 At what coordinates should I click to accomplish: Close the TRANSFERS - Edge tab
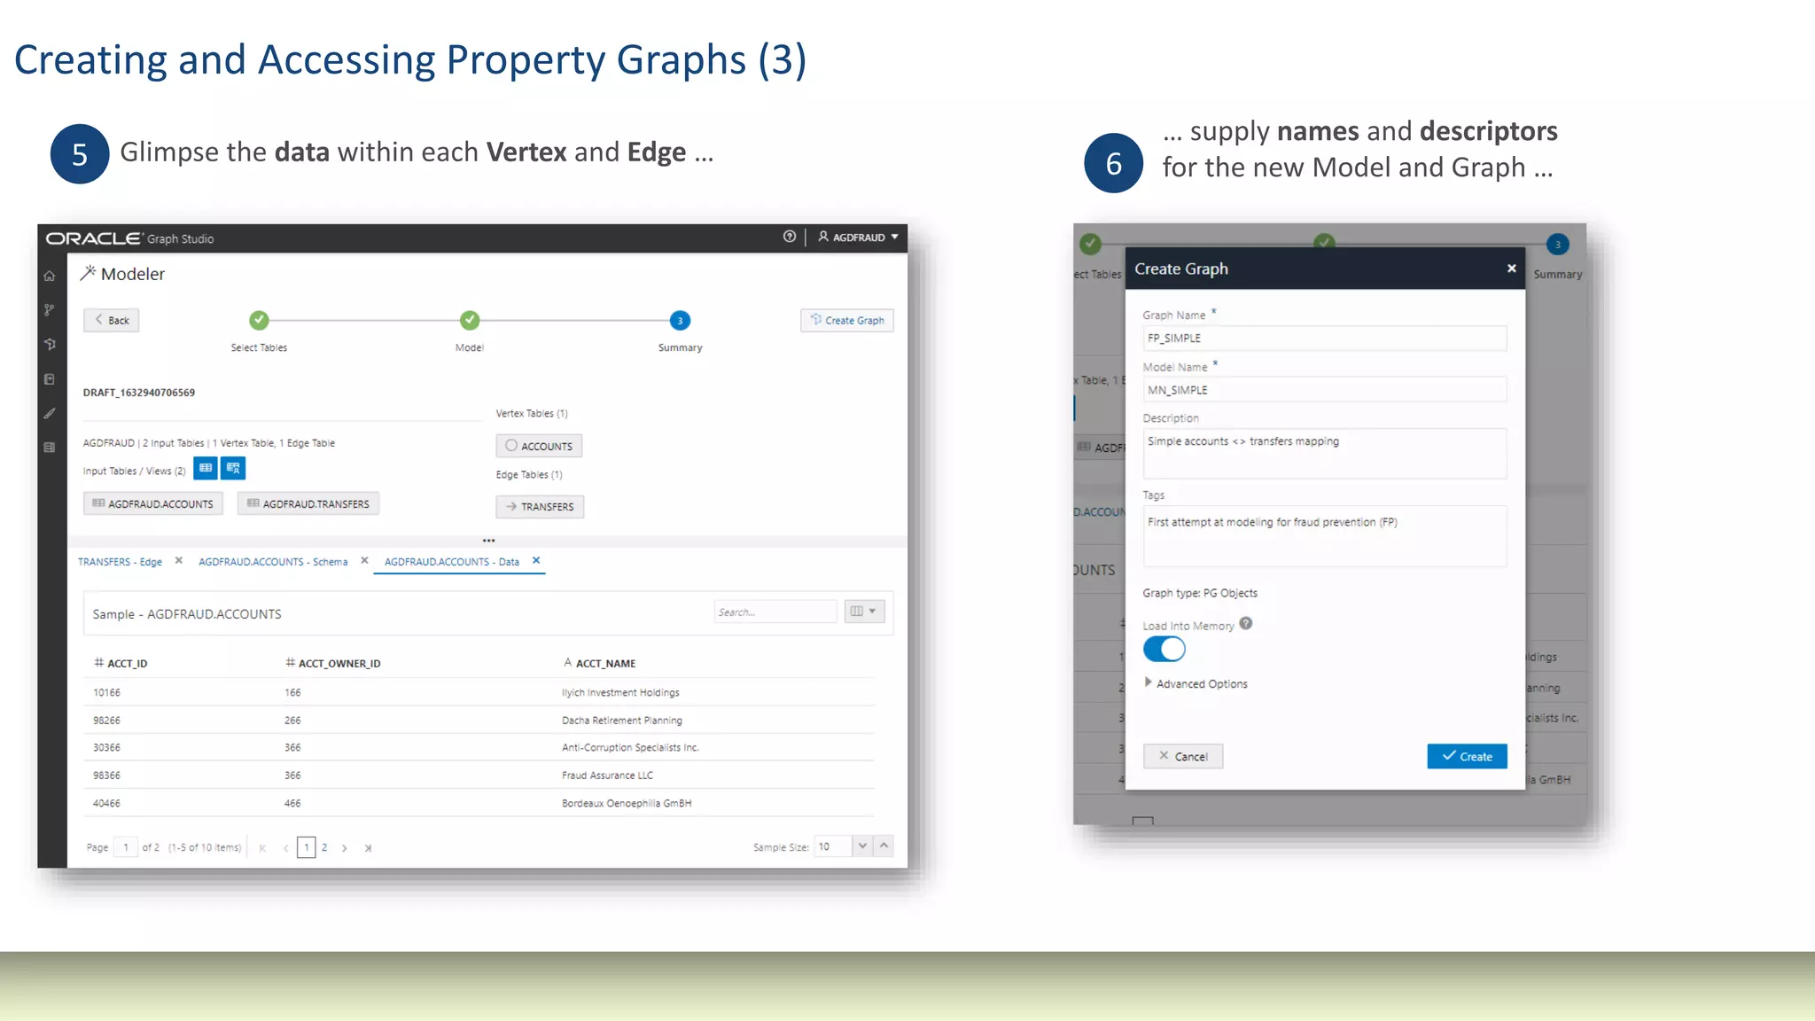[x=178, y=561]
